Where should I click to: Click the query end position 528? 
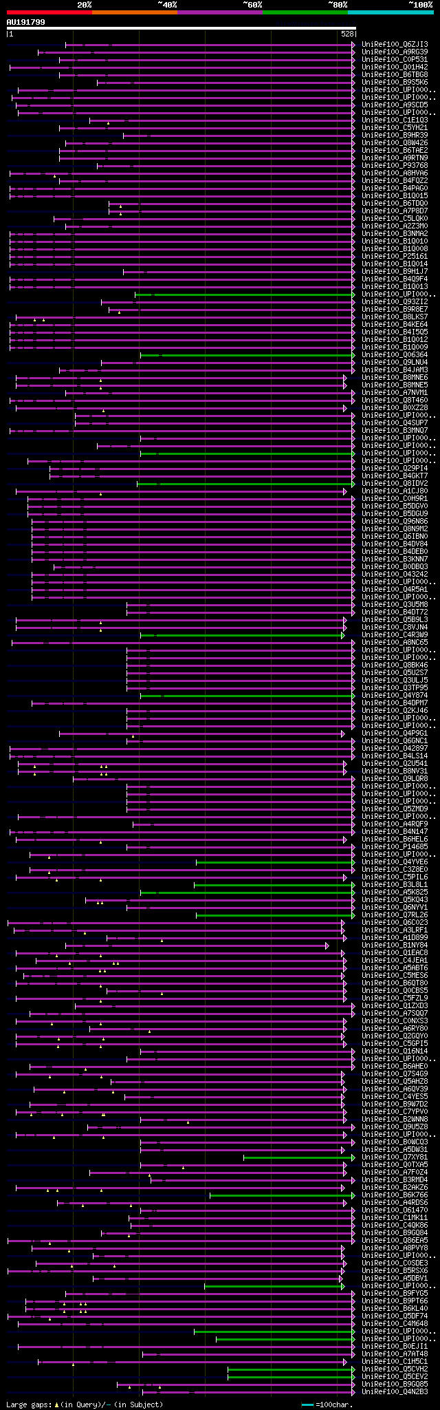[x=347, y=34]
